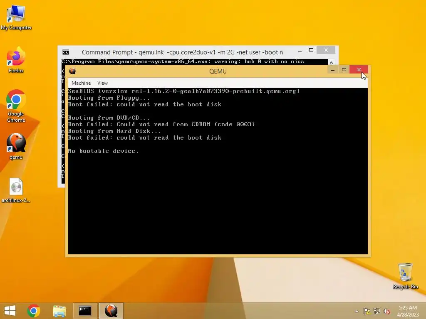
Task: Open the View menu in QEMU
Action: pos(102,83)
